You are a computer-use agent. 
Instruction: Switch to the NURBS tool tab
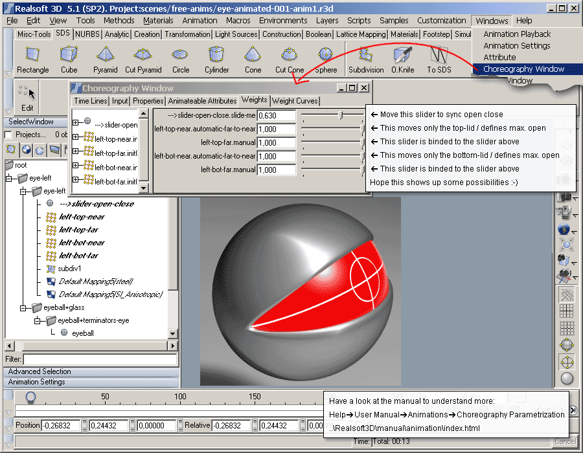coord(87,34)
